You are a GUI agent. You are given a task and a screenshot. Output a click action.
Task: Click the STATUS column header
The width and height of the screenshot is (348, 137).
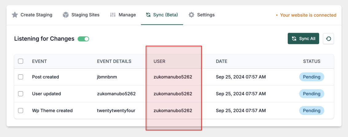pos(311,61)
